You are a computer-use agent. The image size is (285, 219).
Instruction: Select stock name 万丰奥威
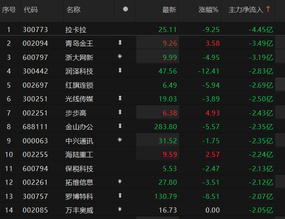click(79, 210)
